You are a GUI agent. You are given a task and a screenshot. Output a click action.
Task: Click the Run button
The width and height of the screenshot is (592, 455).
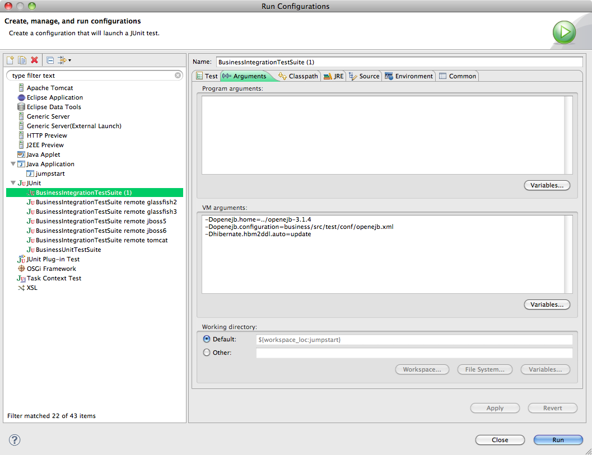pyautogui.click(x=558, y=440)
